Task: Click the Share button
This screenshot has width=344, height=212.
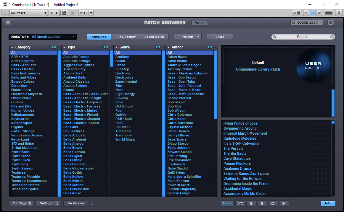Action: pos(220,37)
